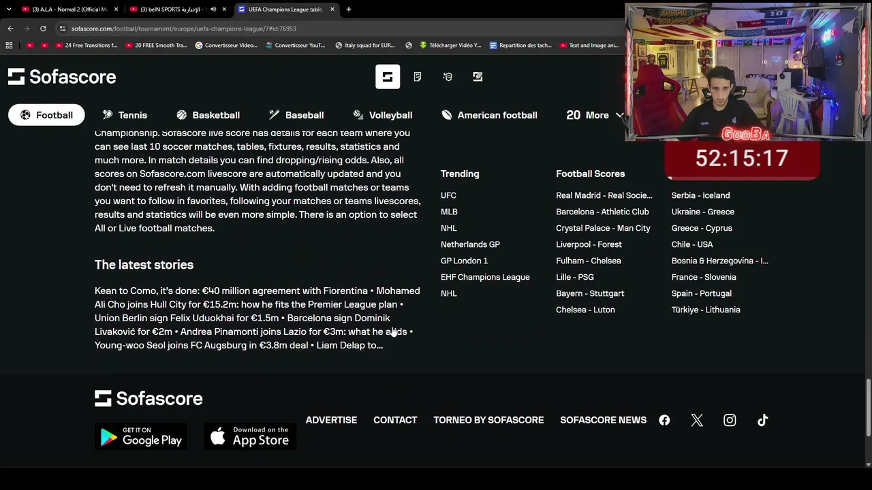The height and width of the screenshot is (490, 872).
Task: Select the Tennis sport tab
Action: point(125,115)
